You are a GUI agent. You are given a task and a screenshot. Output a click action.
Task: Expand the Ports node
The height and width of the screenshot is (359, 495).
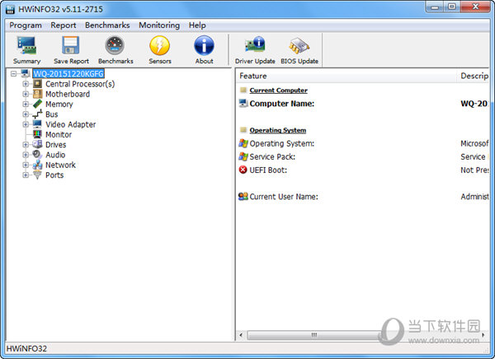pos(26,175)
